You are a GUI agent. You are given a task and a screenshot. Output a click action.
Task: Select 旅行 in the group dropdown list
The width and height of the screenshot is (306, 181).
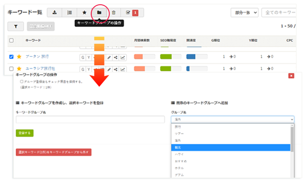click(231, 127)
